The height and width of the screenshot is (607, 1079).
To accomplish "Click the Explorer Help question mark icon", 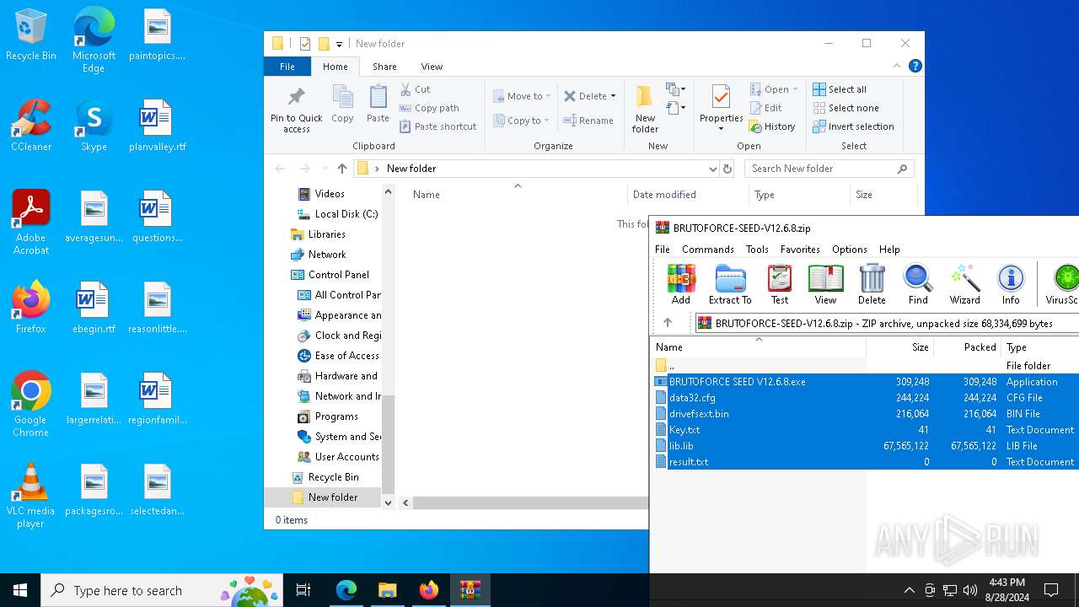I will 915,66.
